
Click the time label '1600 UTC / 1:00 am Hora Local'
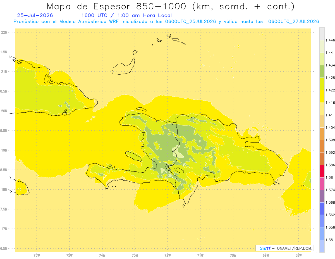[x=126, y=15]
